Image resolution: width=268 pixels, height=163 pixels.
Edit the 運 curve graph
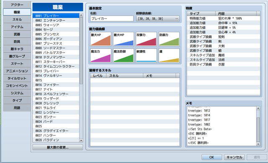pyautogui.click(x=169, y=56)
